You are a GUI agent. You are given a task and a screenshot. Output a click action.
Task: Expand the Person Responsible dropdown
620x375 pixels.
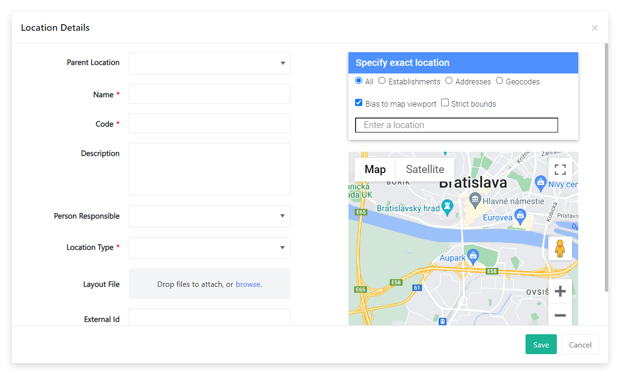pyautogui.click(x=209, y=216)
